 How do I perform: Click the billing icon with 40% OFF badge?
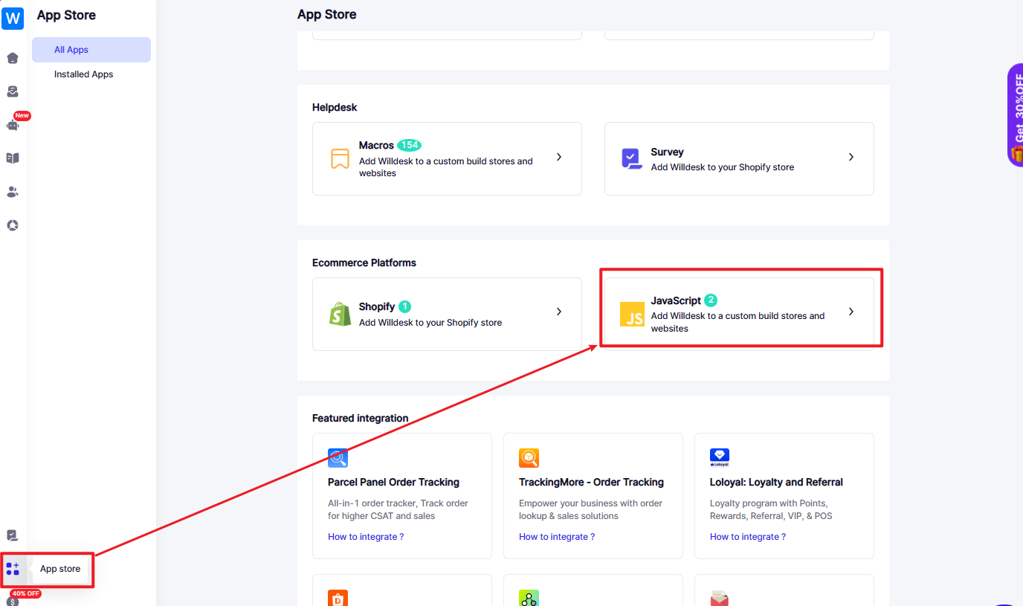[13, 601]
